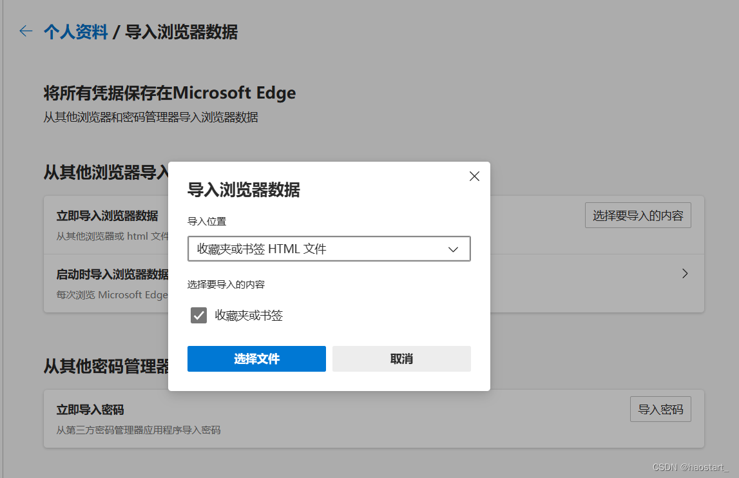Click 选择要导入的内容 button

pos(638,215)
